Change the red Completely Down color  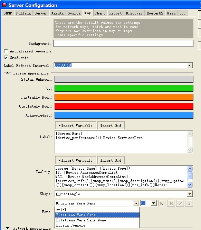(x=124, y=106)
